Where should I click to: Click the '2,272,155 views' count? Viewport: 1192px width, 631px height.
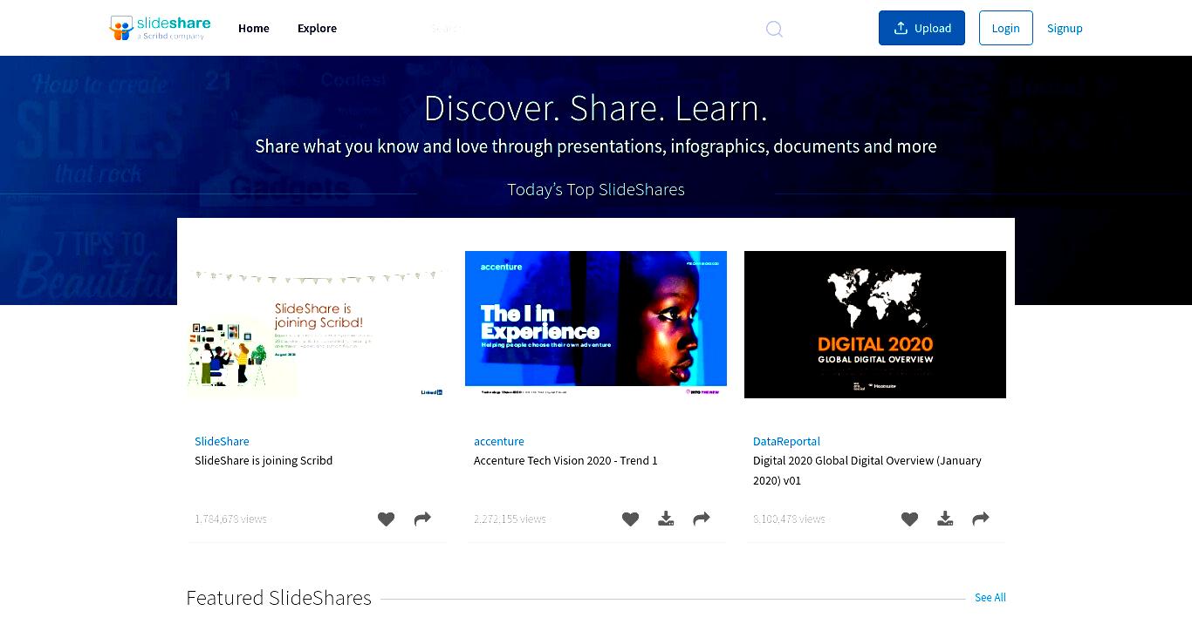(x=510, y=519)
